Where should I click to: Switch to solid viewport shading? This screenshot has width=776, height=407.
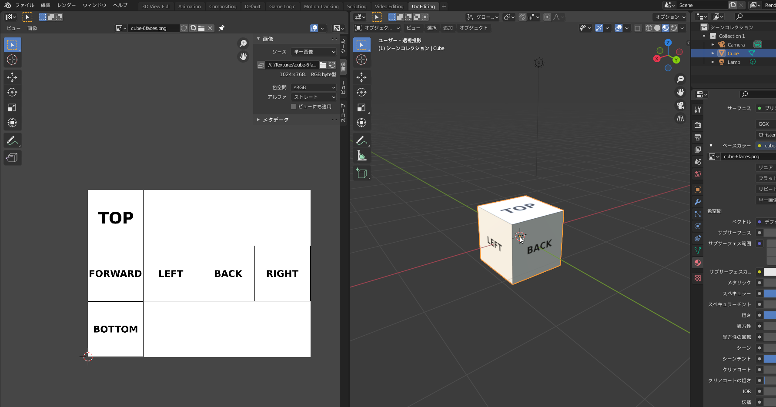point(657,28)
